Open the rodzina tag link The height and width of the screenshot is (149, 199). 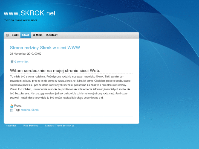pos(25,110)
